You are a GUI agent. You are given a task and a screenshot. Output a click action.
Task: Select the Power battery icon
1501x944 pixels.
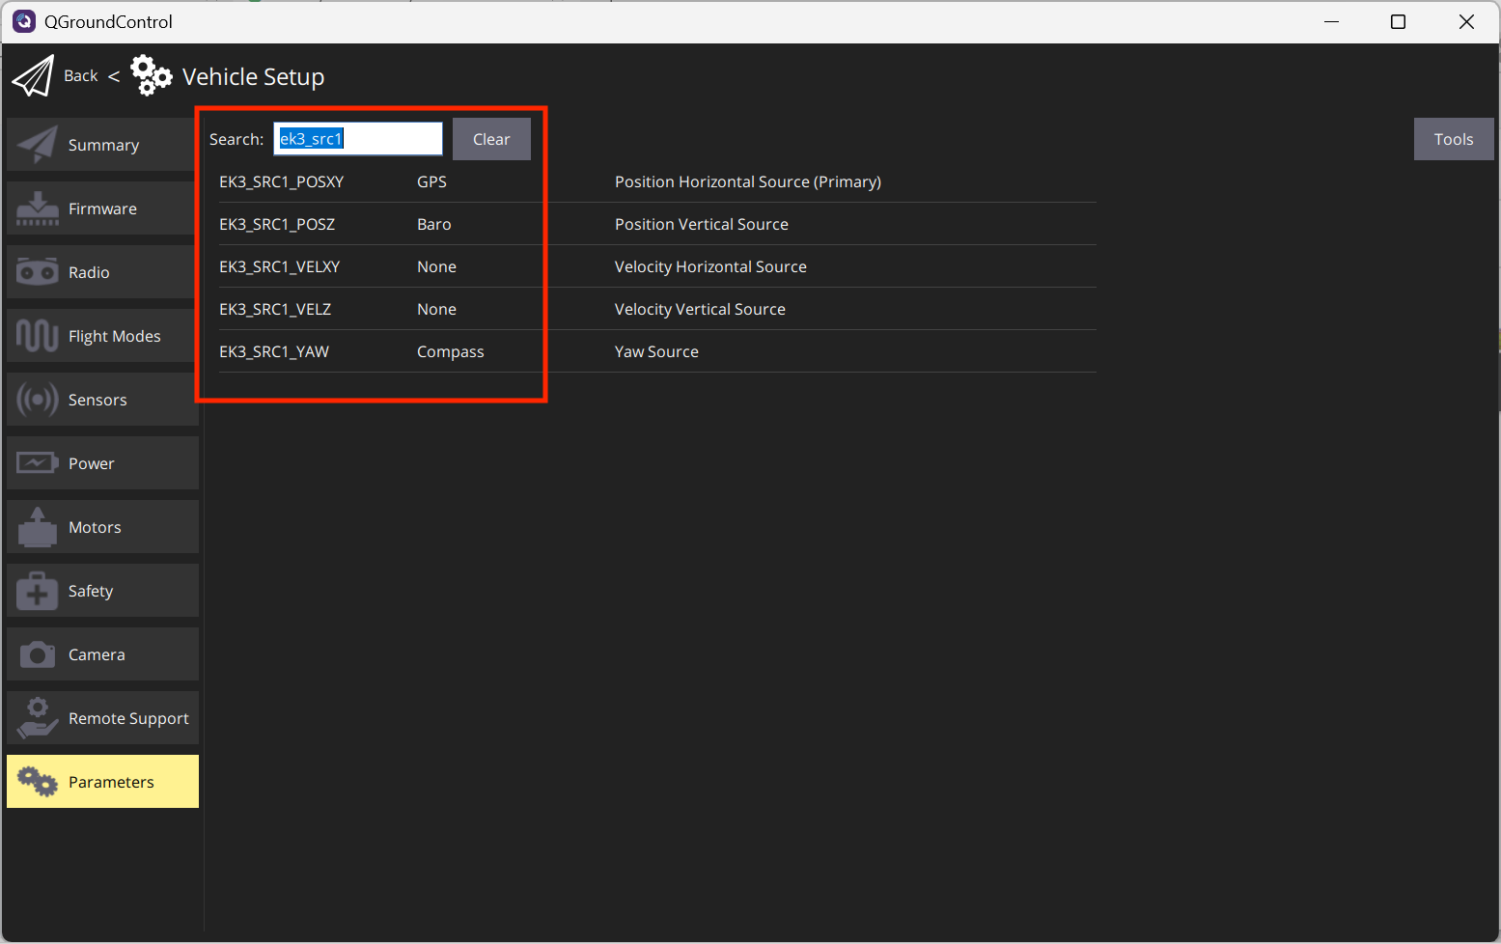tap(38, 463)
